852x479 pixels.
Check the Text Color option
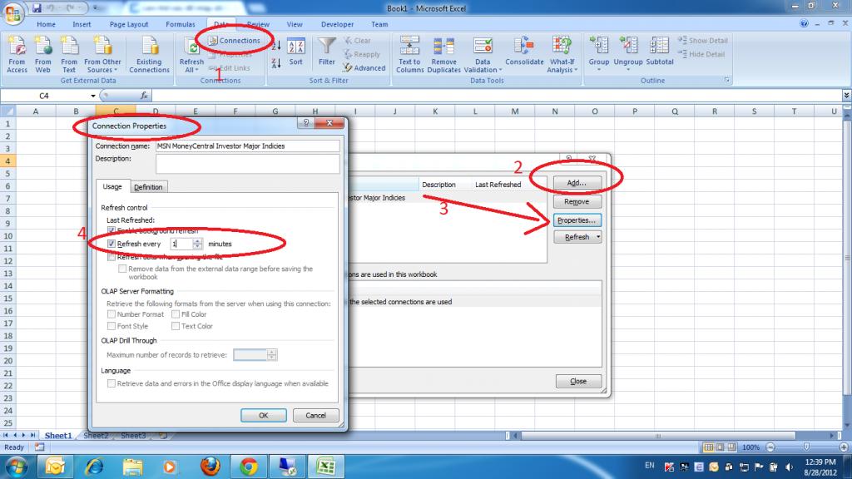pyautogui.click(x=176, y=326)
